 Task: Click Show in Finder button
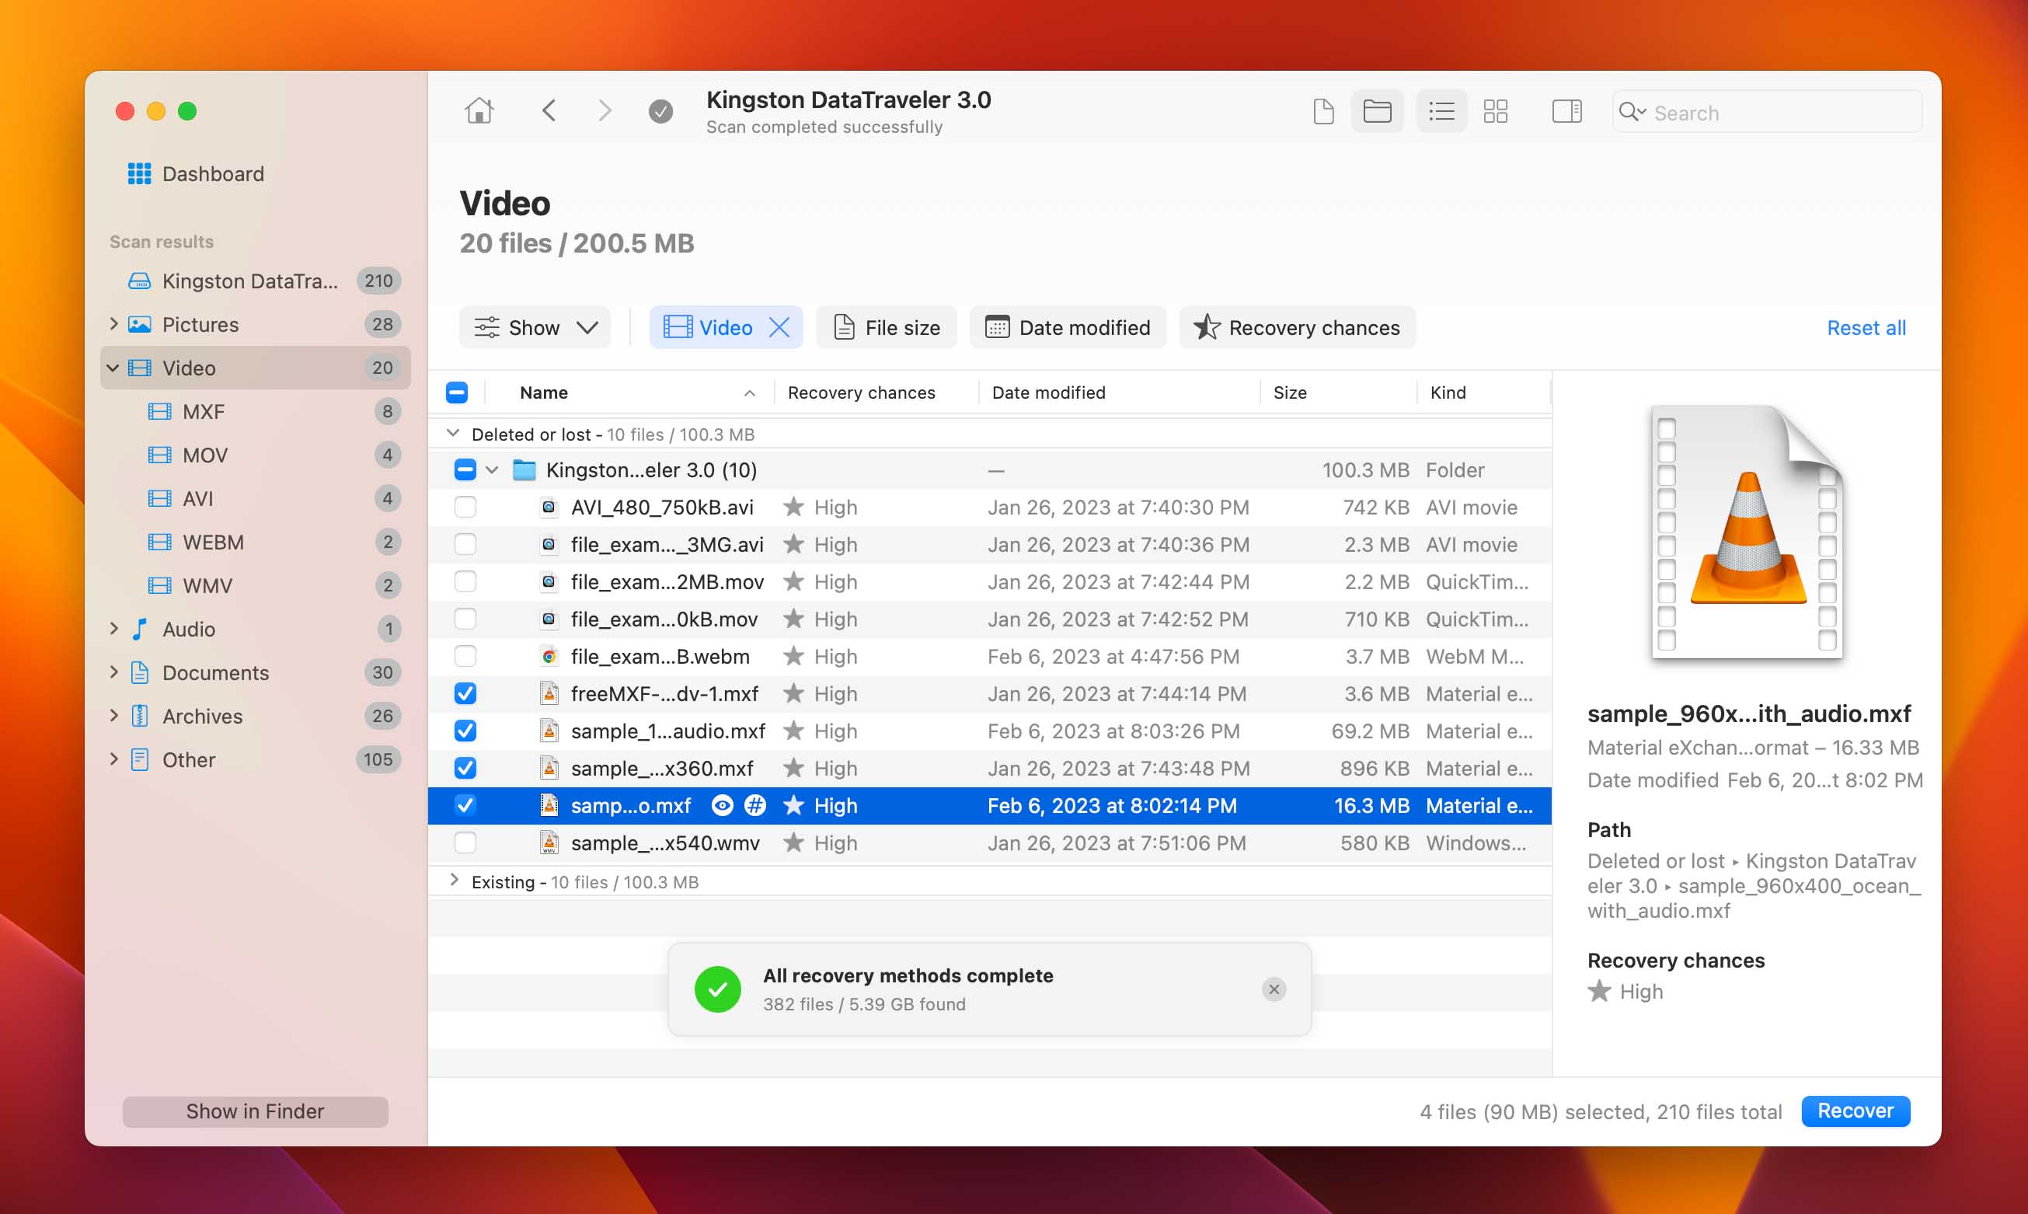coord(255,1111)
